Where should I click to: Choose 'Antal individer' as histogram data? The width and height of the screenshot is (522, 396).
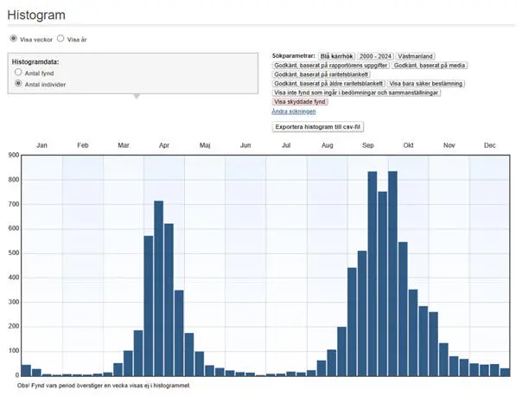18,84
